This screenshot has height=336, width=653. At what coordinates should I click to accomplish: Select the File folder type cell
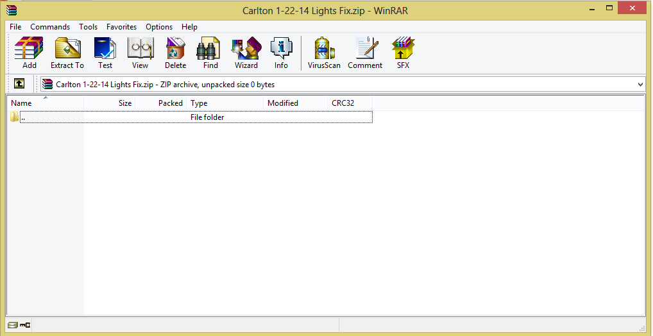click(207, 117)
